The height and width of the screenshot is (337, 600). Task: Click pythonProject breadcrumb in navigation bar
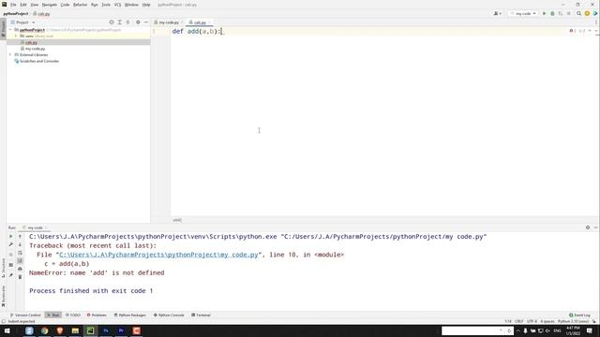[x=16, y=14]
